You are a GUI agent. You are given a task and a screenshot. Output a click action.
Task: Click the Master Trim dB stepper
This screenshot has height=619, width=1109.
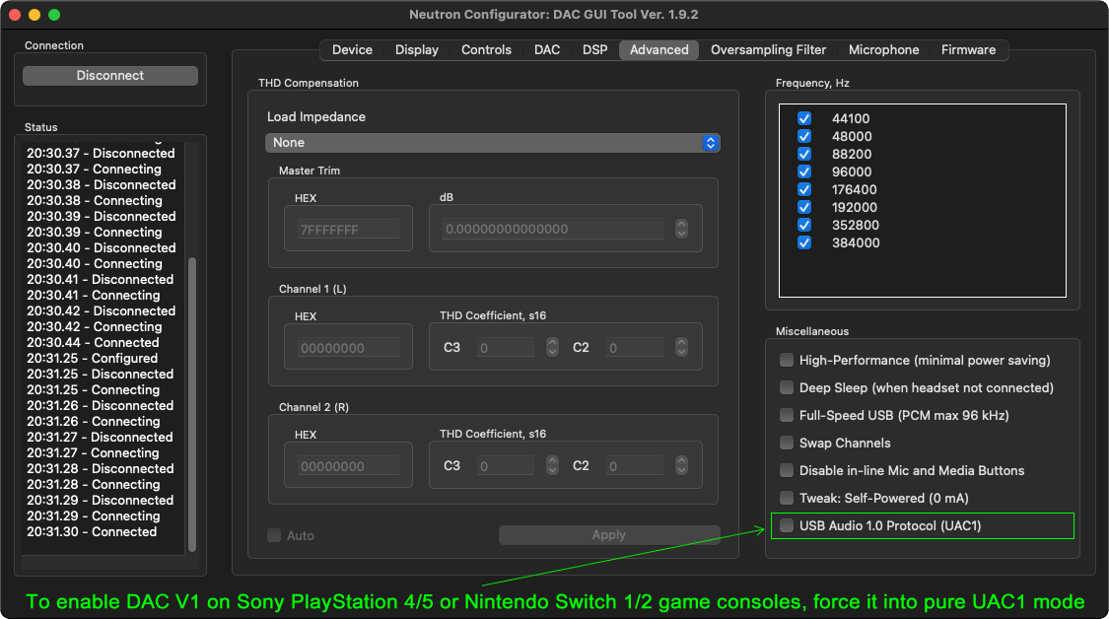pos(681,229)
